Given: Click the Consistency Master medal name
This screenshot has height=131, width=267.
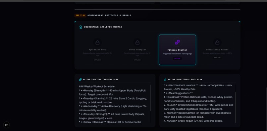Looking at the screenshot, I should [217, 50].
